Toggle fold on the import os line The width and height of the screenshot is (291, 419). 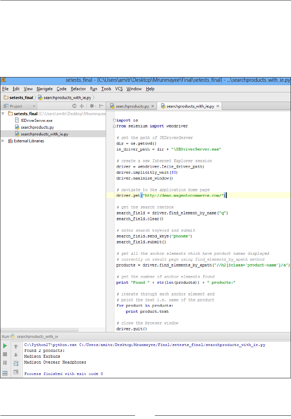(x=114, y=120)
